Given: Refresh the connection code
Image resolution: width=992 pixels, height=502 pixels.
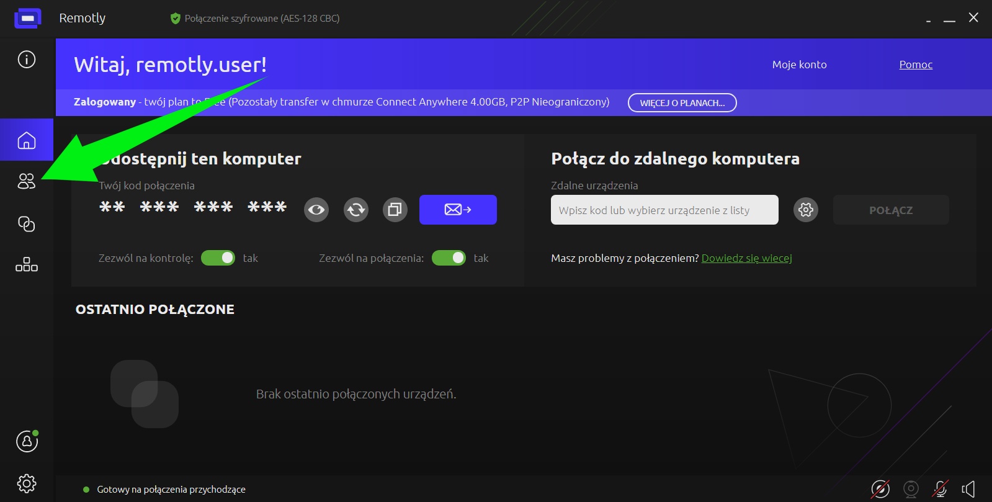Looking at the screenshot, I should click(x=355, y=210).
